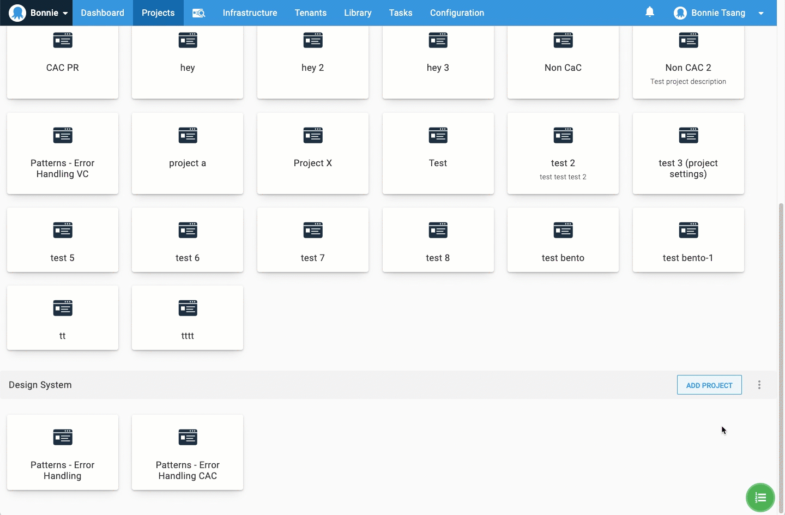
Task: Click the Non CaC project icon
Action: point(563,40)
